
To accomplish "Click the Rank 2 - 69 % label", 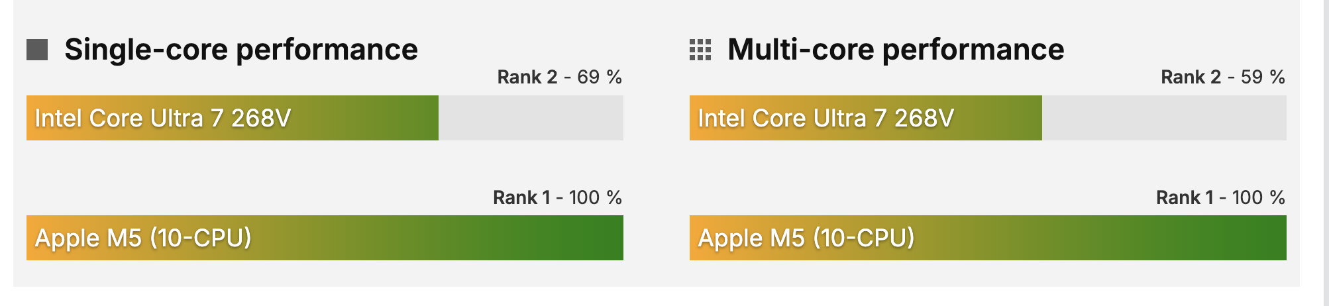I will (x=560, y=77).
